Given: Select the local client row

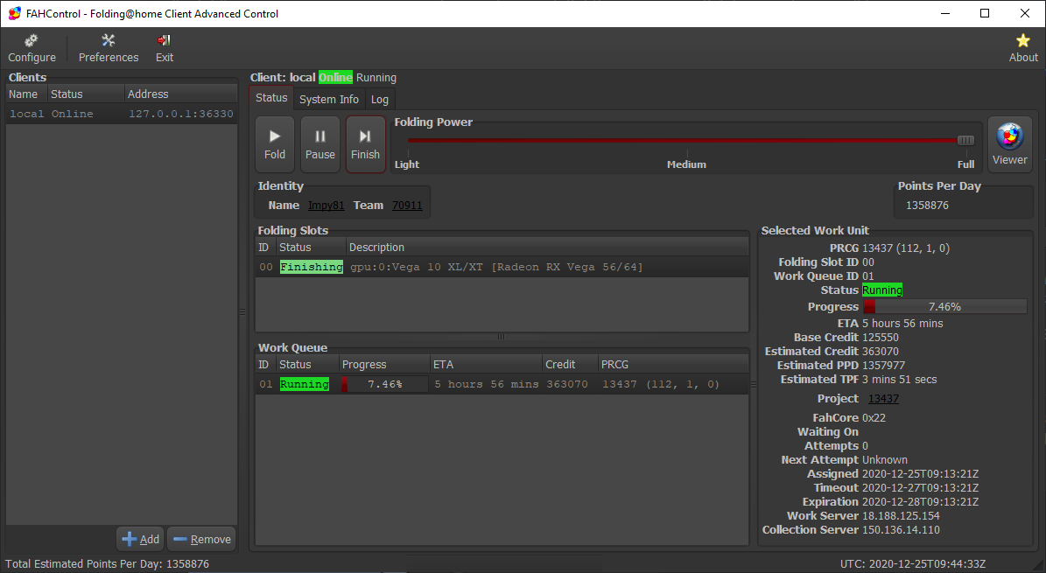Looking at the screenshot, I should [x=122, y=114].
